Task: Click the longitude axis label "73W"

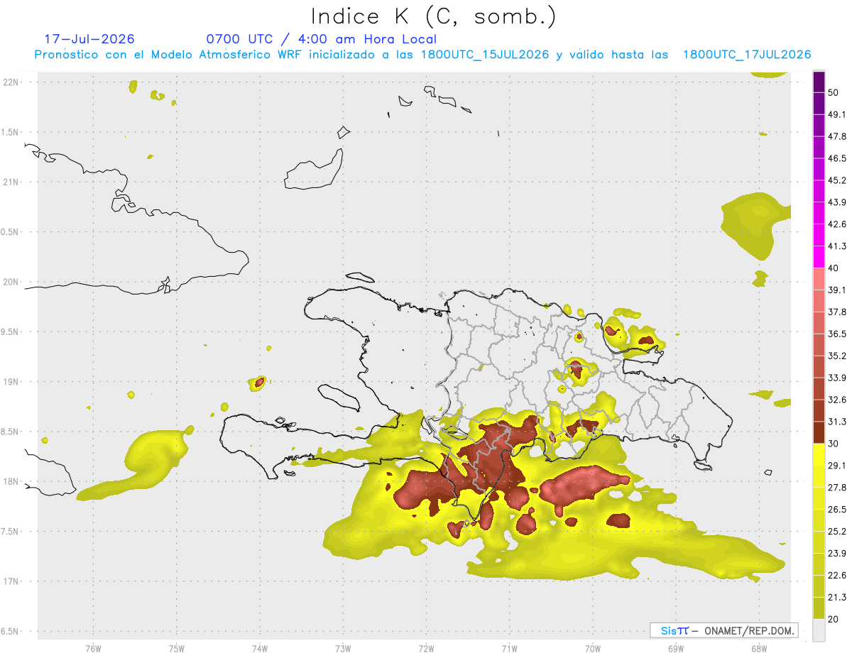Action: [x=343, y=649]
